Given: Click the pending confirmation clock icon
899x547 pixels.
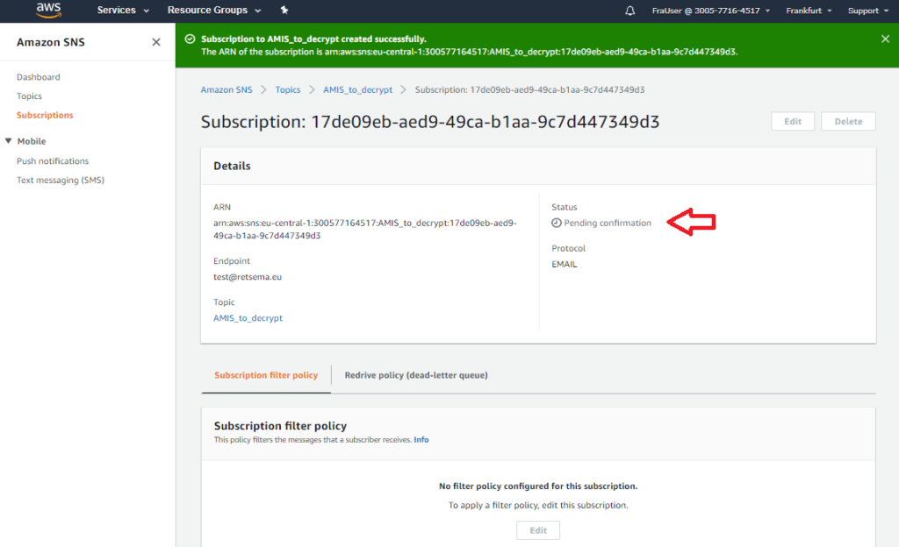Looking at the screenshot, I should click(557, 223).
